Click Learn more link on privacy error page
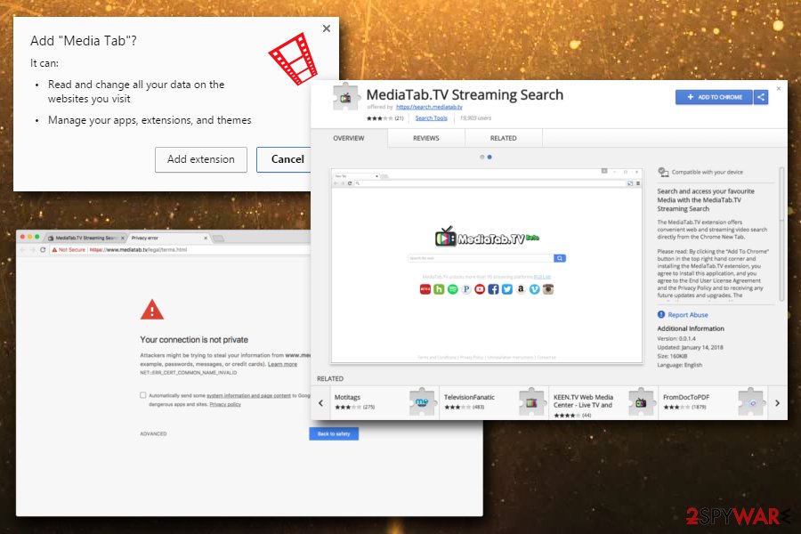Viewport: 801px width, 534px height. [x=282, y=364]
